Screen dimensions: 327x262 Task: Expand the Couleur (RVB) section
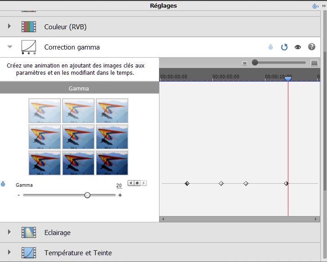coord(9,27)
